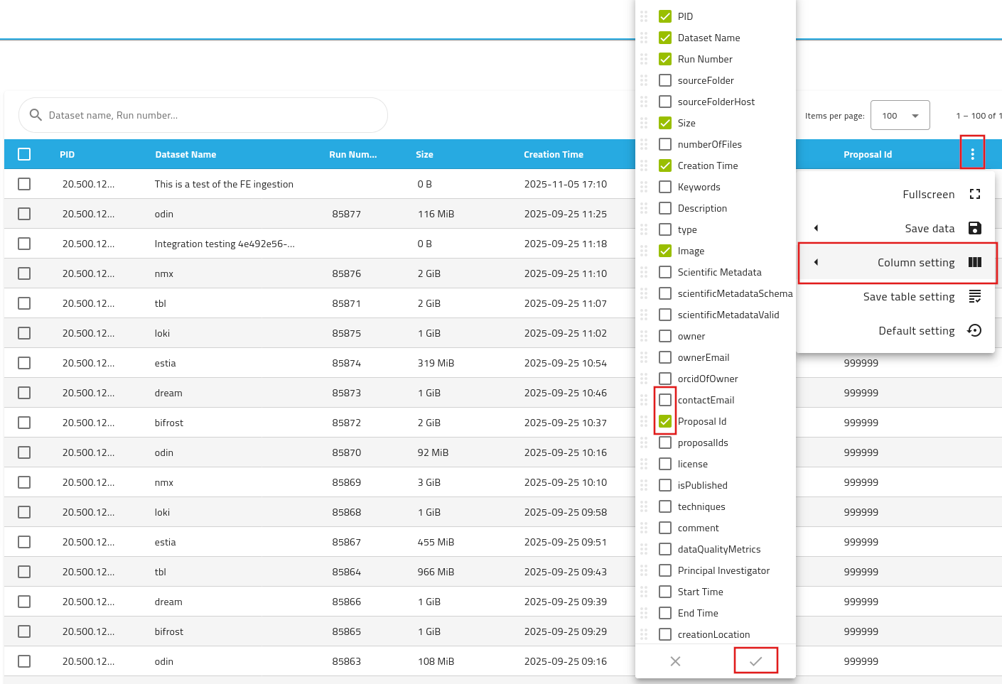Select the Save table setting menu entry
This screenshot has width=1002, height=684.
click(908, 296)
